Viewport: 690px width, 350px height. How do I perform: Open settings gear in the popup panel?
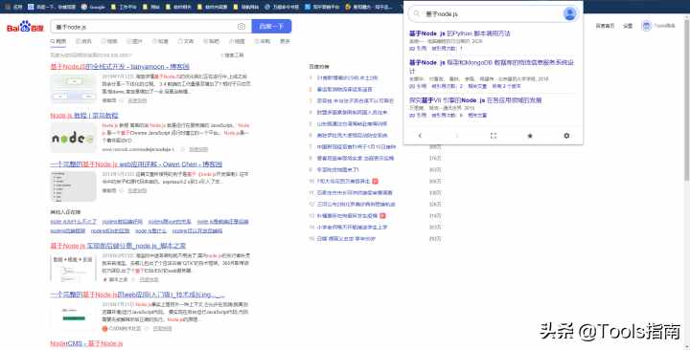click(566, 136)
